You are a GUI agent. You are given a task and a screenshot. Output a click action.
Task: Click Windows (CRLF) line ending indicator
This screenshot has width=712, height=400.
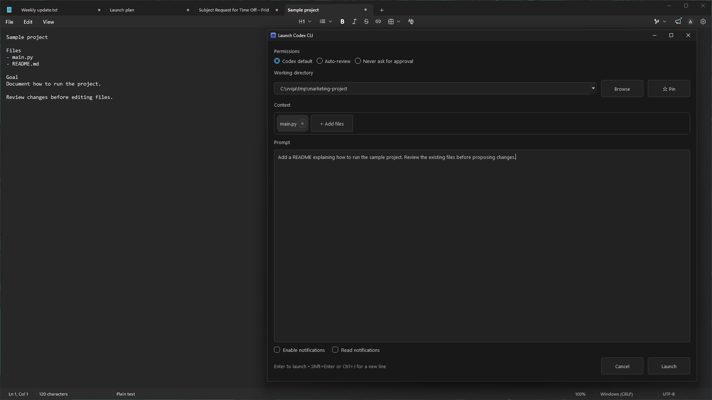point(617,394)
